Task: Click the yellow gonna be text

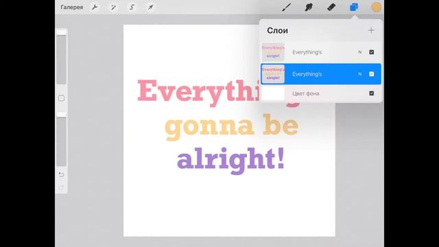Action: (x=231, y=127)
